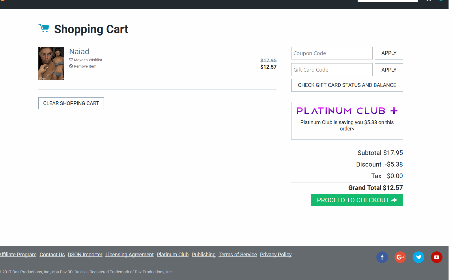
Task: Click the heart Move to Wishlist icon
Action: [71, 60]
